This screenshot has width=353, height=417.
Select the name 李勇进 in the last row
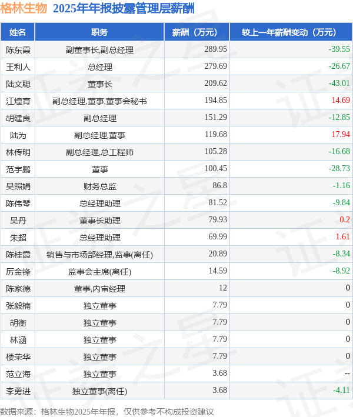click(x=18, y=391)
